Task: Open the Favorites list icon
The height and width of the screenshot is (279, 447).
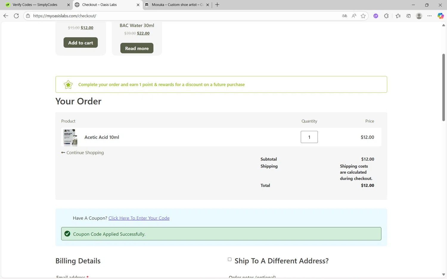Action: click(398, 16)
